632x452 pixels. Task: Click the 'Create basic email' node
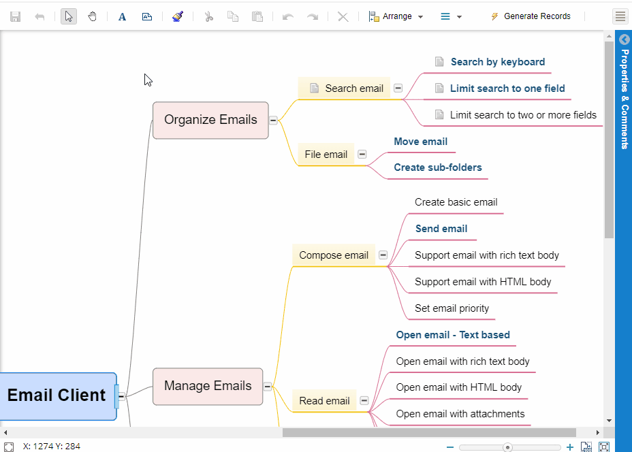tap(456, 201)
